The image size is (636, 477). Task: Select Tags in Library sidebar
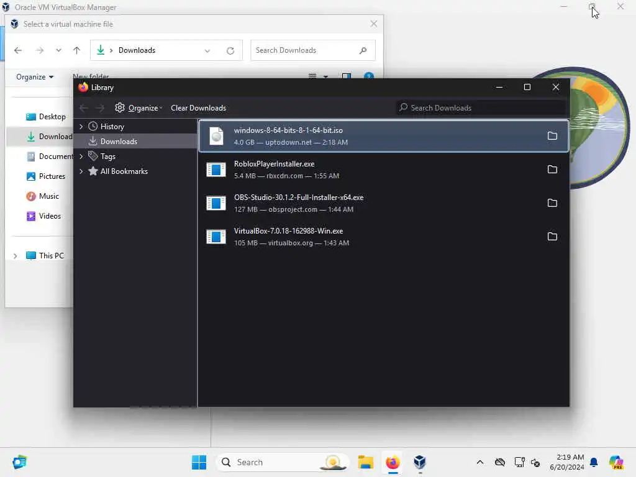107,156
